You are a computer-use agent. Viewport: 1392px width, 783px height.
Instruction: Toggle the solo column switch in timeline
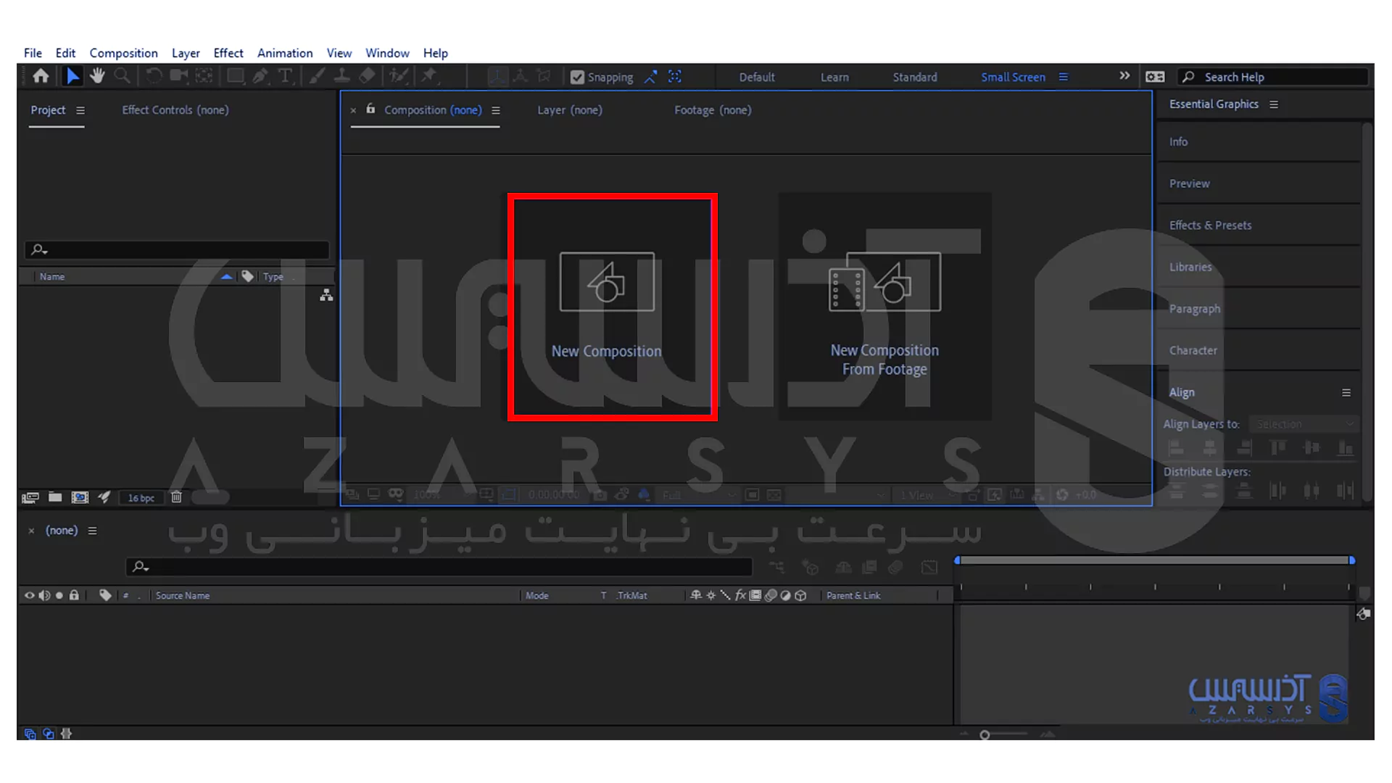click(x=59, y=595)
